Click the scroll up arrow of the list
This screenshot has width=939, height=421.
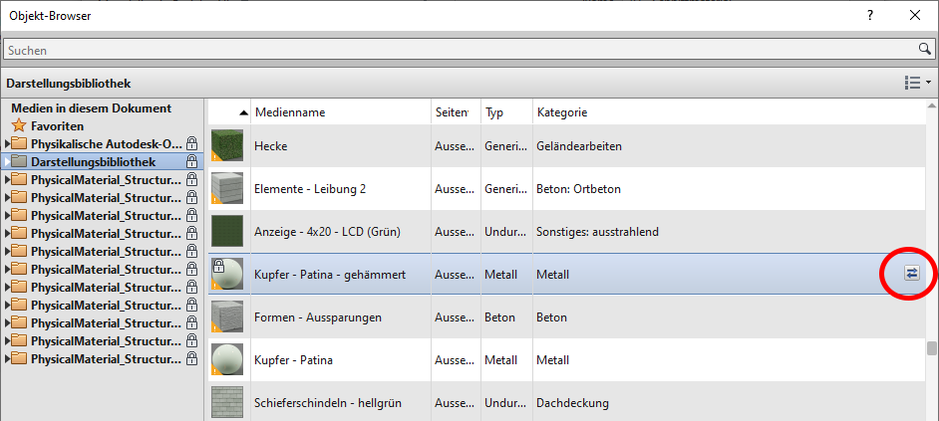pyautogui.click(x=931, y=106)
